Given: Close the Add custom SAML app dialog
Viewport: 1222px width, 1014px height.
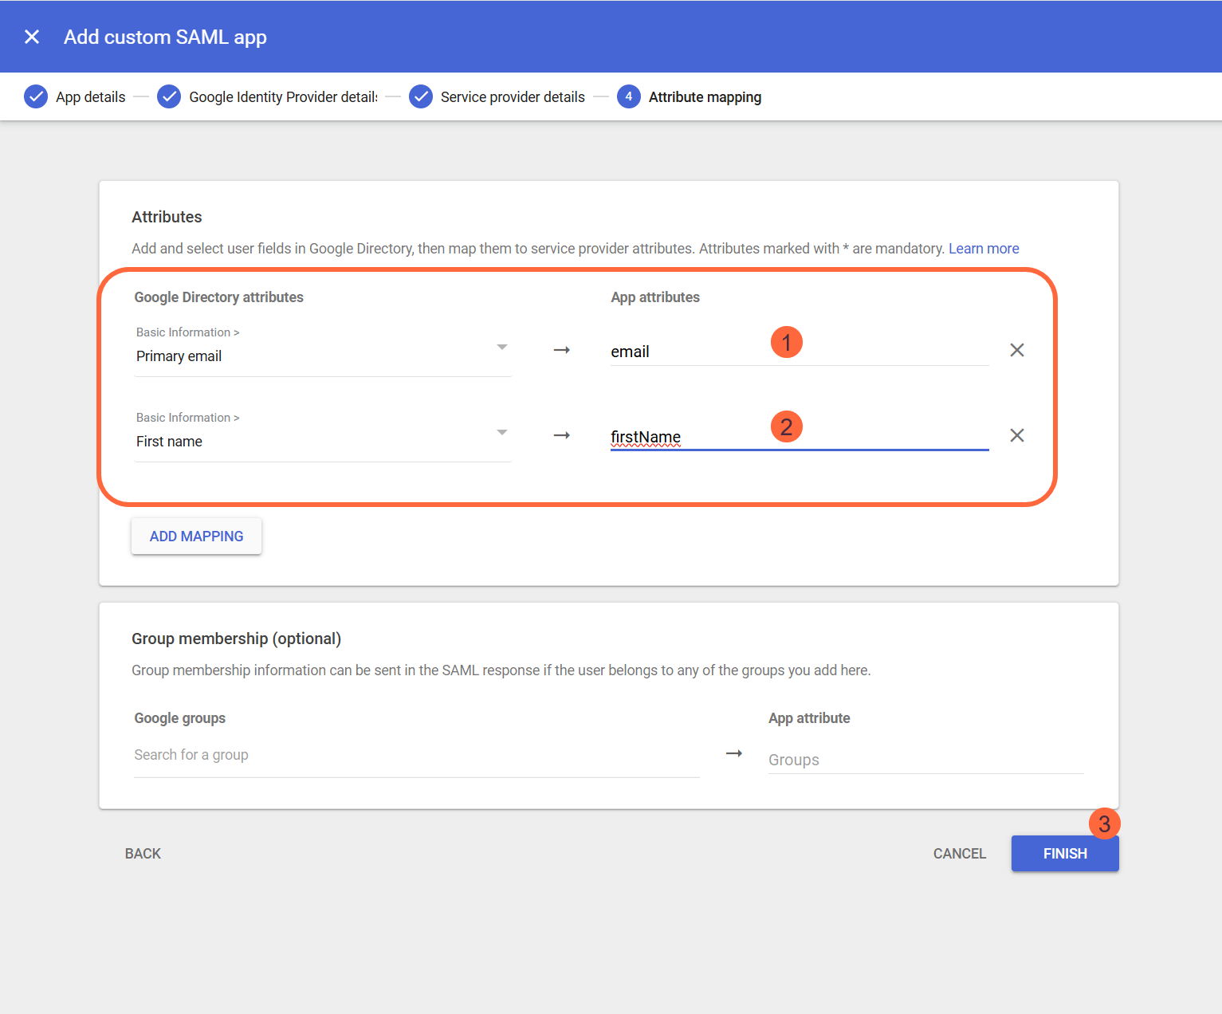Looking at the screenshot, I should (31, 36).
